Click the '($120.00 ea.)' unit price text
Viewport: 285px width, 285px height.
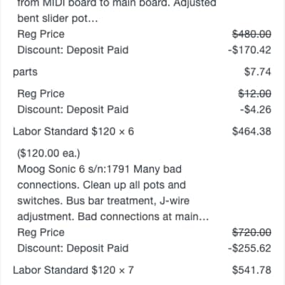click(48, 153)
